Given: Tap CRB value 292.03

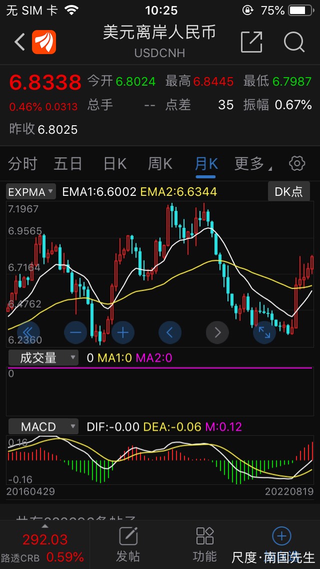Looking at the screenshot, I should coord(45,539).
